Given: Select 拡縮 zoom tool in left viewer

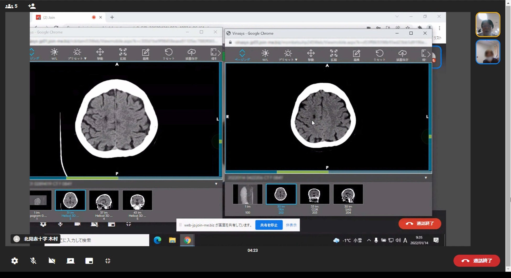Looking at the screenshot, I should click(123, 54).
